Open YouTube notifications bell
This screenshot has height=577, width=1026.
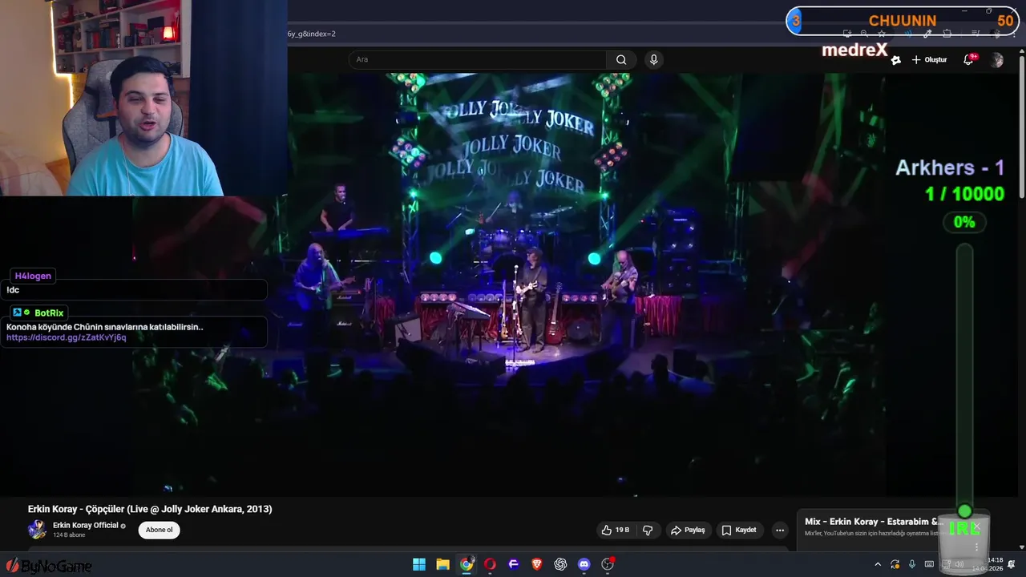click(x=968, y=60)
